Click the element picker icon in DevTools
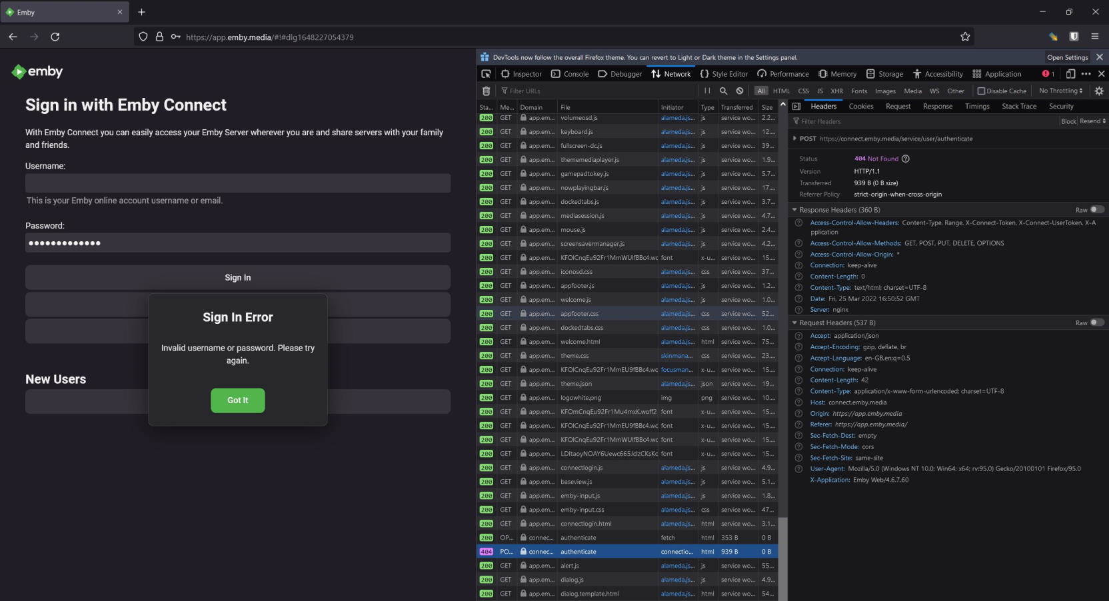Image resolution: width=1109 pixels, height=601 pixels. [486, 74]
